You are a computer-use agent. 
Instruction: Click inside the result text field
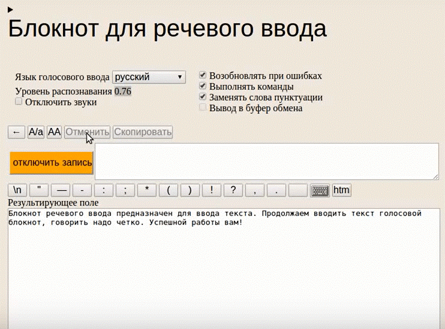tap(224, 269)
